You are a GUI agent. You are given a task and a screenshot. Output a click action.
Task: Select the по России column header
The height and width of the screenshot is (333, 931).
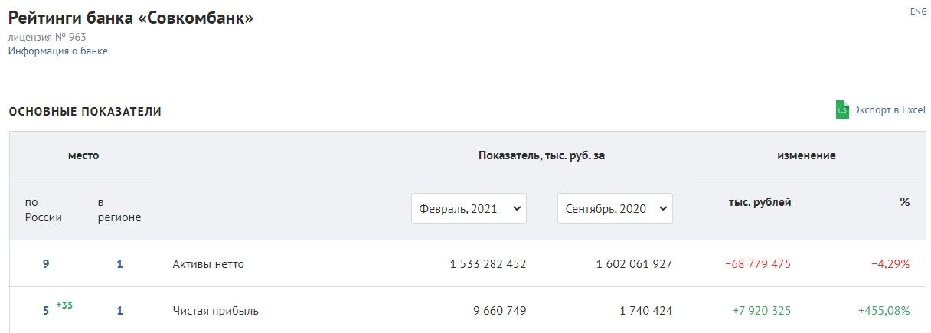44,210
